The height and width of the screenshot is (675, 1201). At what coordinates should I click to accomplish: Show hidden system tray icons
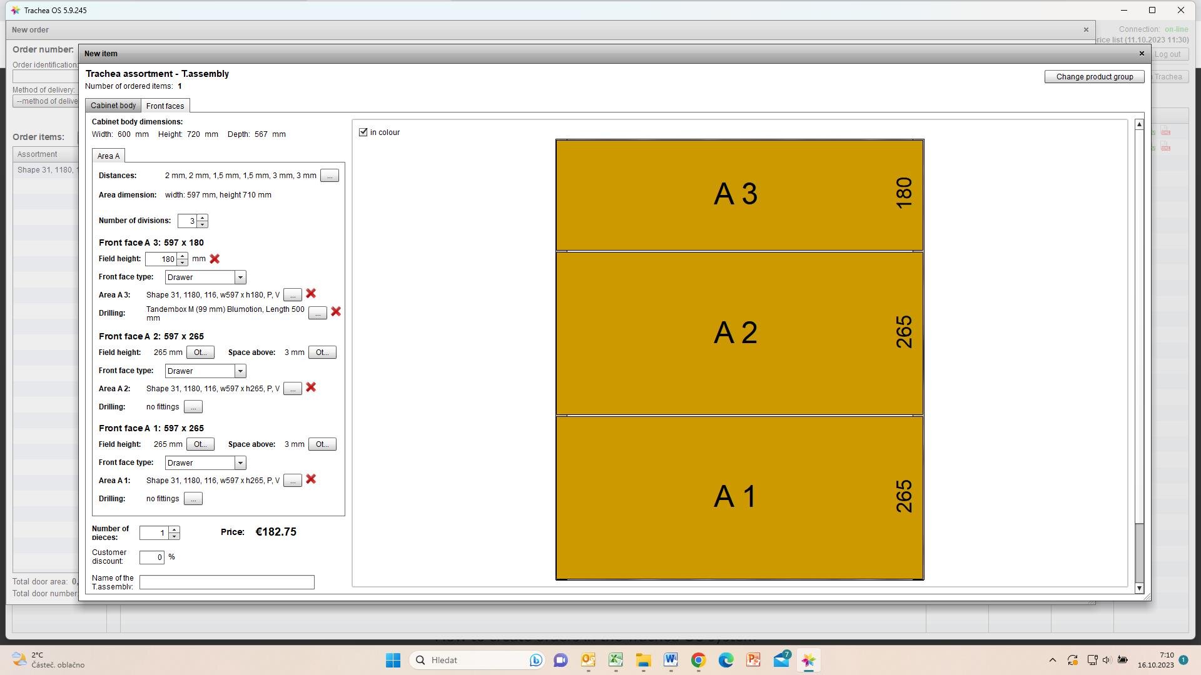(1052, 660)
